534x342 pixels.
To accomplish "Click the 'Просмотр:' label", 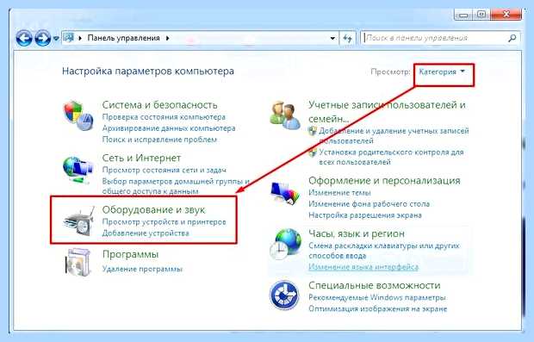I will tap(390, 72).
